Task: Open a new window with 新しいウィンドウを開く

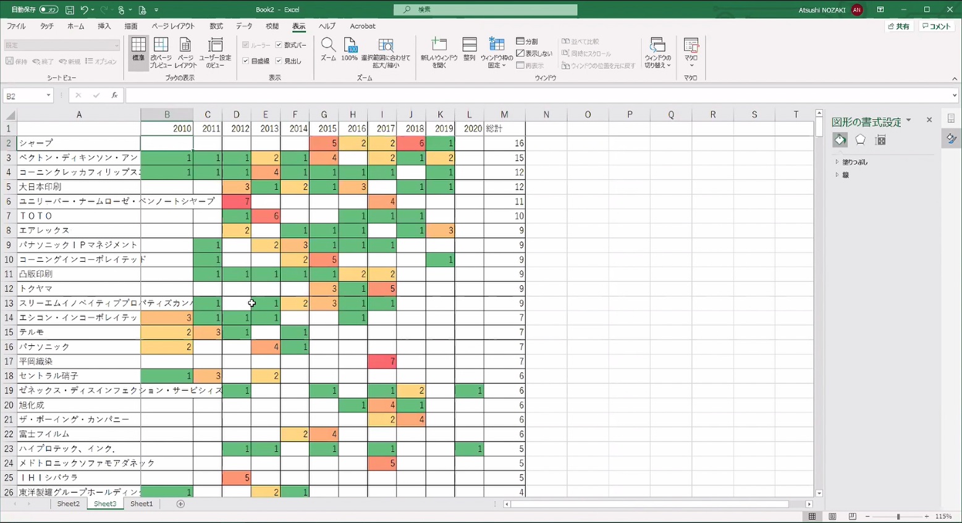Action: click(439, 53)
